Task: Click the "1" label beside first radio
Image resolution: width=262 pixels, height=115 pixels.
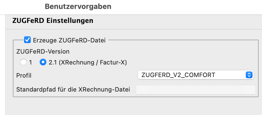Action: coord(30,63)
